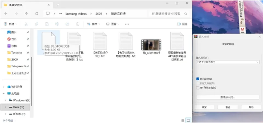Check ZIP 传统加密(Z) checkbox

[198, 88]
